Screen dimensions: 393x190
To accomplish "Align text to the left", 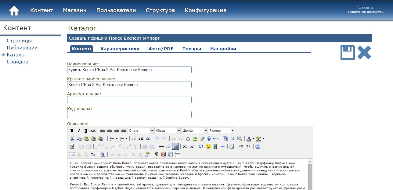I will [103, 131].
